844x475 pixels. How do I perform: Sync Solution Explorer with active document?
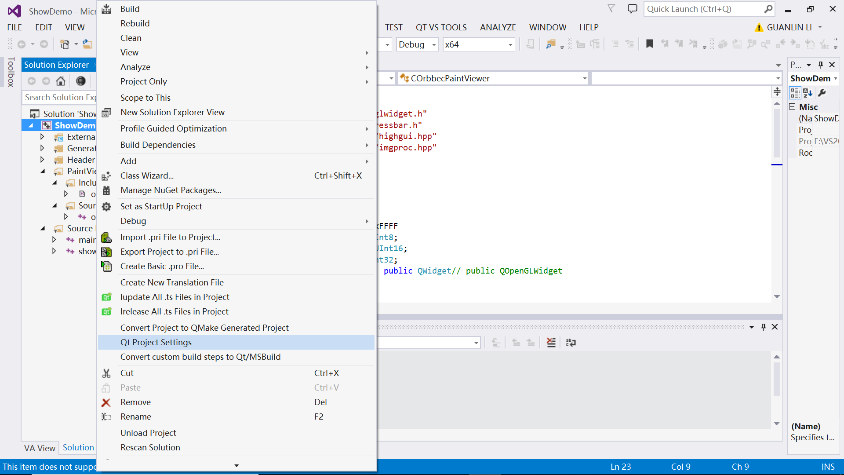(80, 81)
